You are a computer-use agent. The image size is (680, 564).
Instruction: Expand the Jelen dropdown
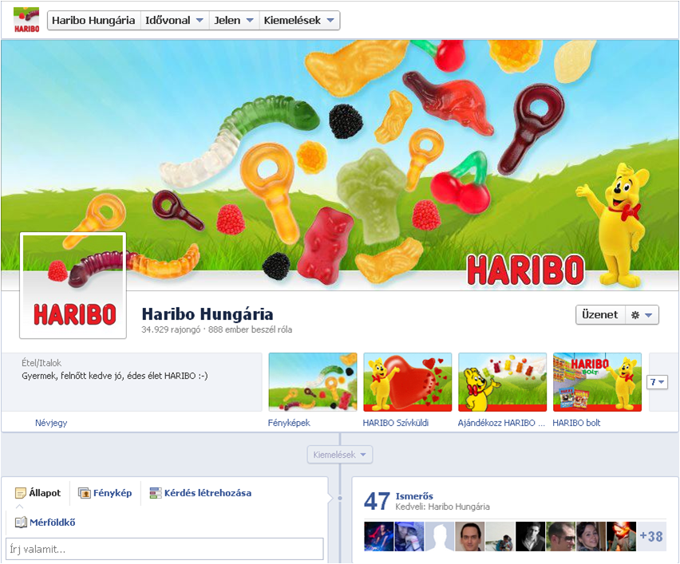[234, 21]
